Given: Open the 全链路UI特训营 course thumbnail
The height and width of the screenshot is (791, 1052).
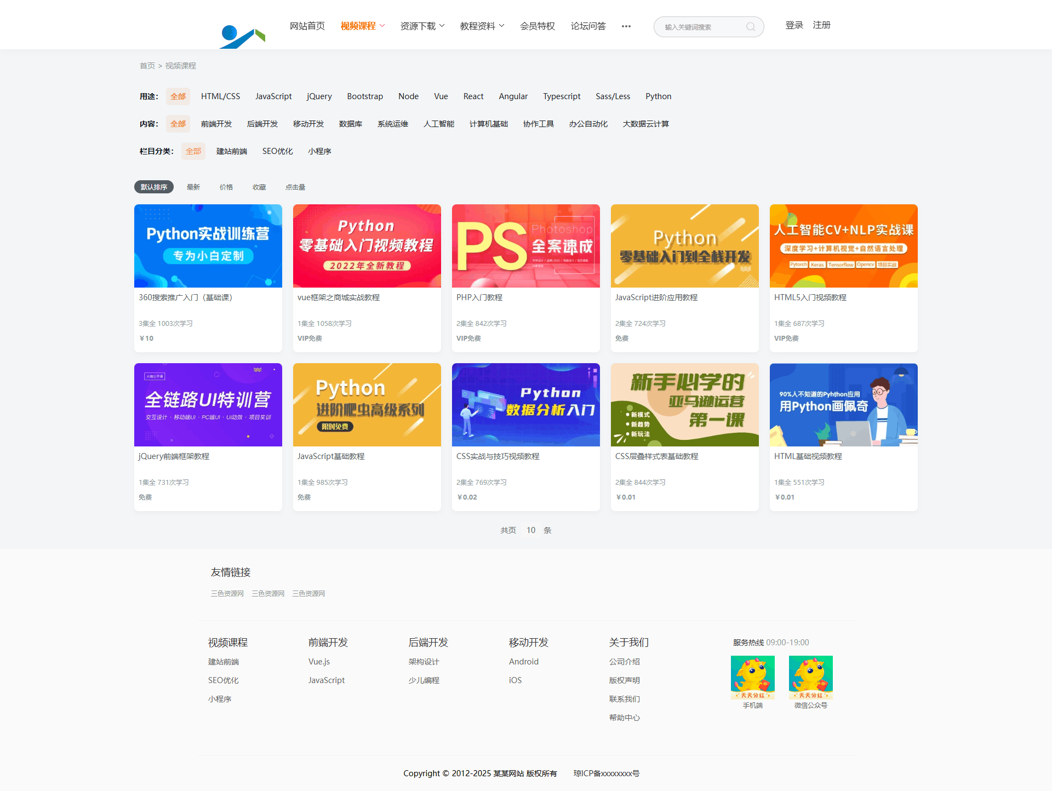Looking at the screenshot, I should [x=208, y=405].
